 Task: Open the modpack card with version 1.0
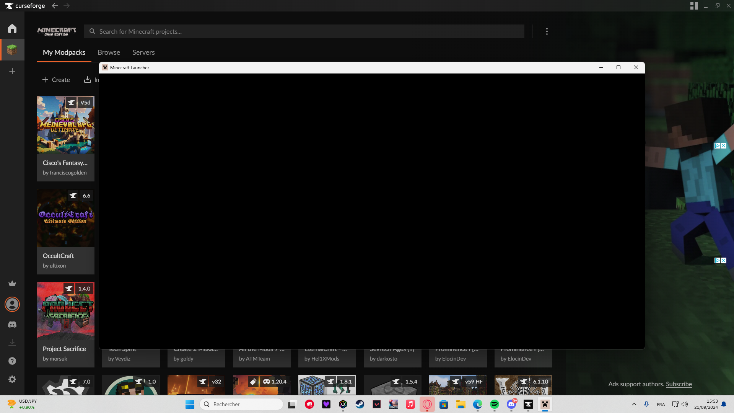(131, 385)
